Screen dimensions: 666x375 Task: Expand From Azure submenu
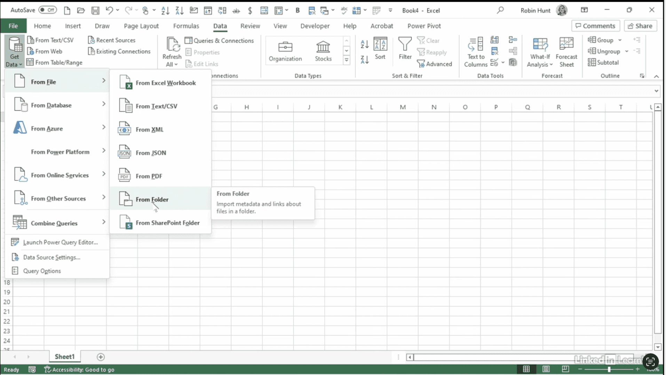57,128
